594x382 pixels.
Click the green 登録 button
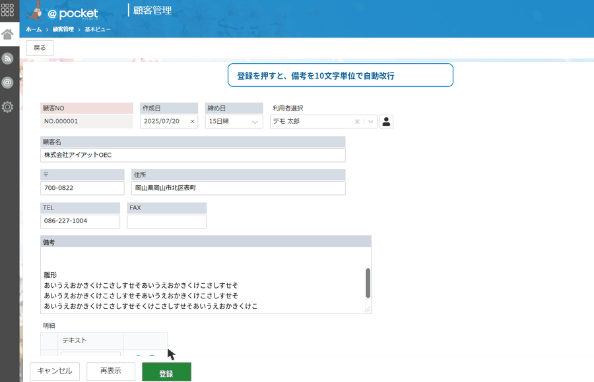click(x=166, y=373)
